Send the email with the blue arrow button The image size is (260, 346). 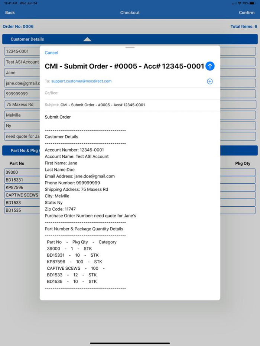click(210, 66)
